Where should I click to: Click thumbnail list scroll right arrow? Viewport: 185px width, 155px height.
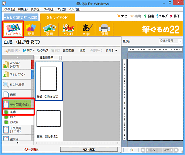pyautogui.click(x=118, y=143)
